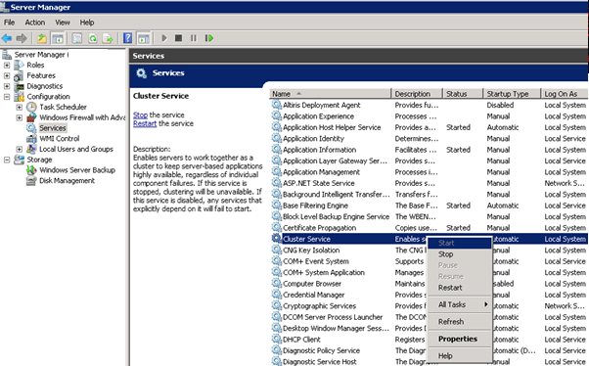Select the Task Scheduler clock icon
Screen dimensions: 589x366
coord(31,107)
